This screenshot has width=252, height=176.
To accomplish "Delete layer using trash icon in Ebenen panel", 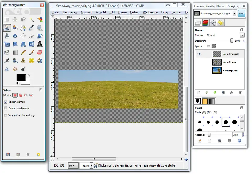I will tap(240, 92).
